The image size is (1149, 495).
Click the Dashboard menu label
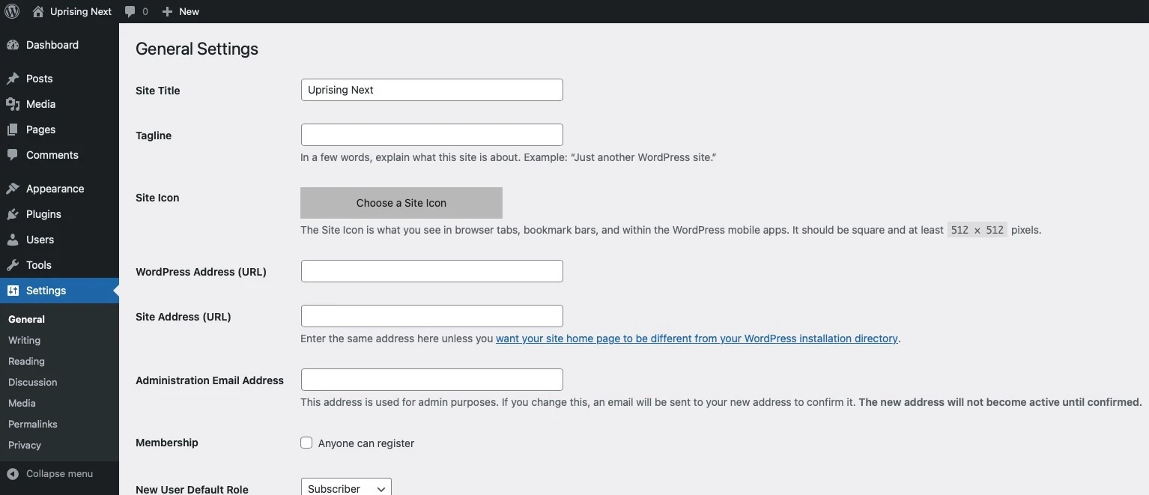(x=52, y=45)
